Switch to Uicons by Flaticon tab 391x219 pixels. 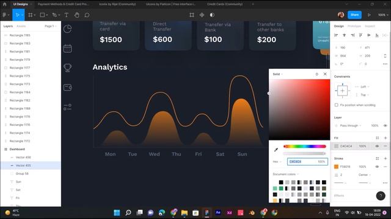(x=171, y=4)
